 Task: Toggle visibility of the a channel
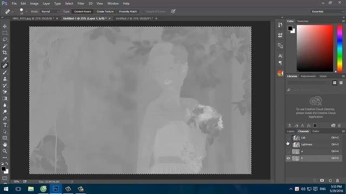288,151
